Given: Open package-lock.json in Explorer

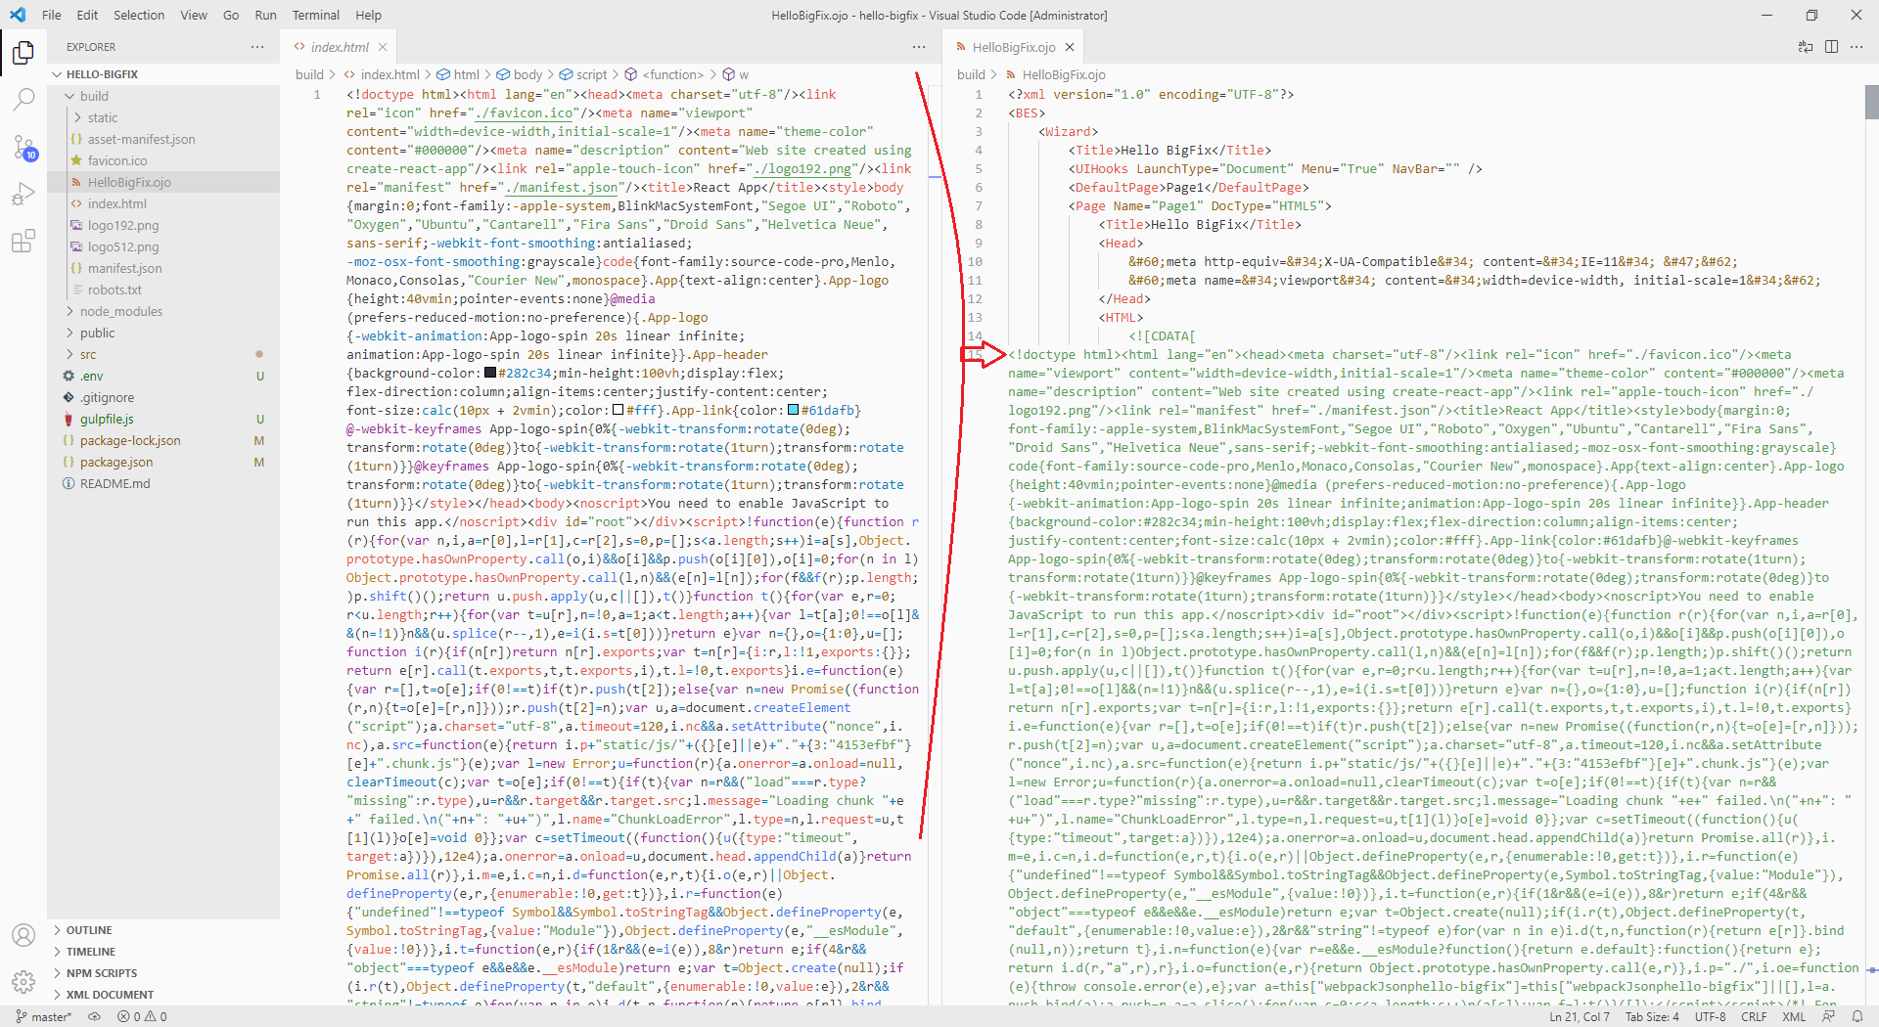Looking at the screenshot, I should coord(163,440).
